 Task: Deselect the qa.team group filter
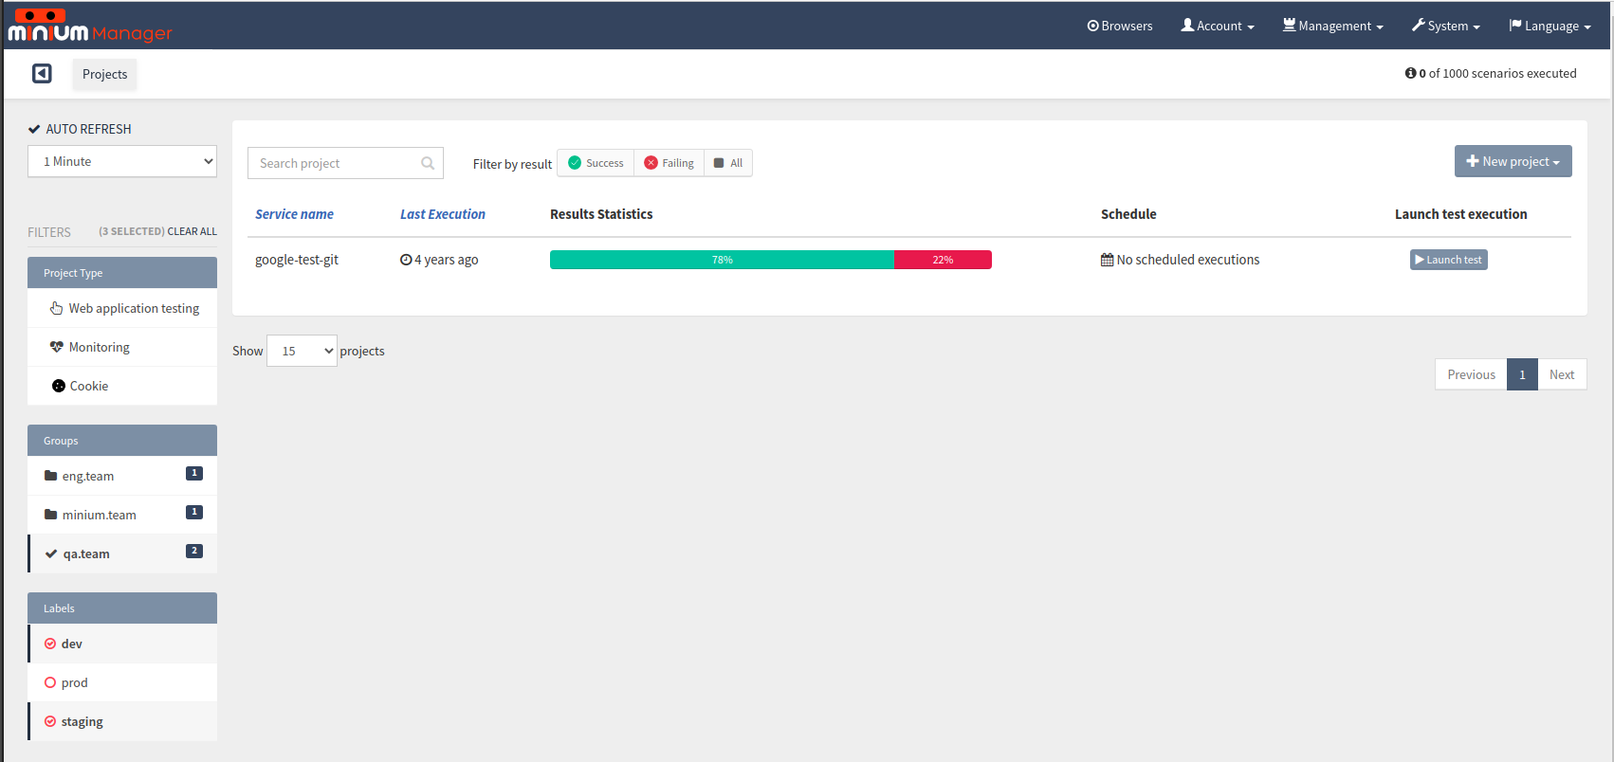coord(122,553)
